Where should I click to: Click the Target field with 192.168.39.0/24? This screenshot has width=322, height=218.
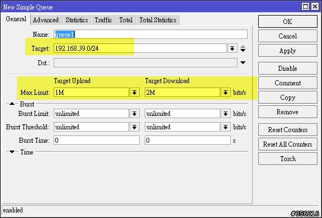pos(140,49)
